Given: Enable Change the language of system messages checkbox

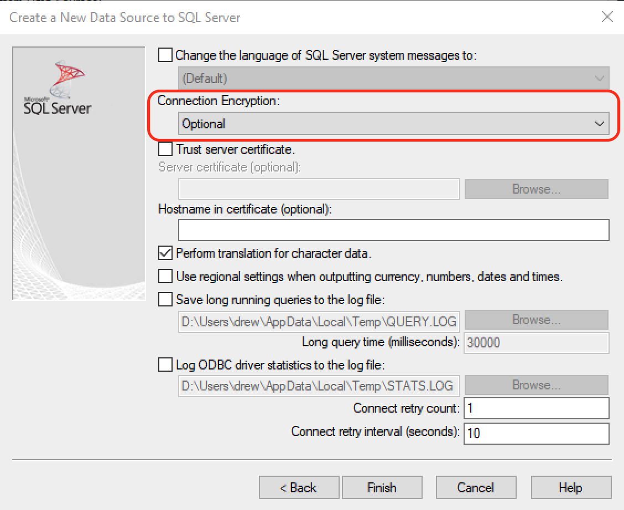Looking at the screenshot, I should click(165, 55).
